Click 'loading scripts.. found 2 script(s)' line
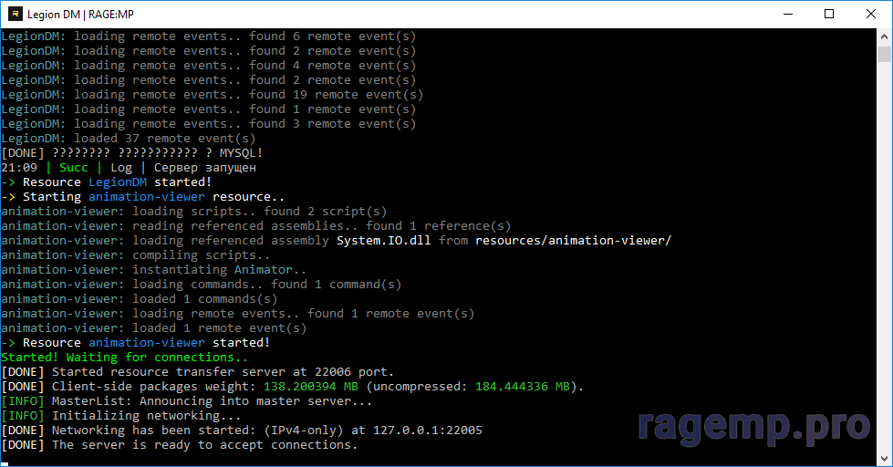The width and height of the screenshot is (893, 467). pyautogui.click(x=194, y=212)
